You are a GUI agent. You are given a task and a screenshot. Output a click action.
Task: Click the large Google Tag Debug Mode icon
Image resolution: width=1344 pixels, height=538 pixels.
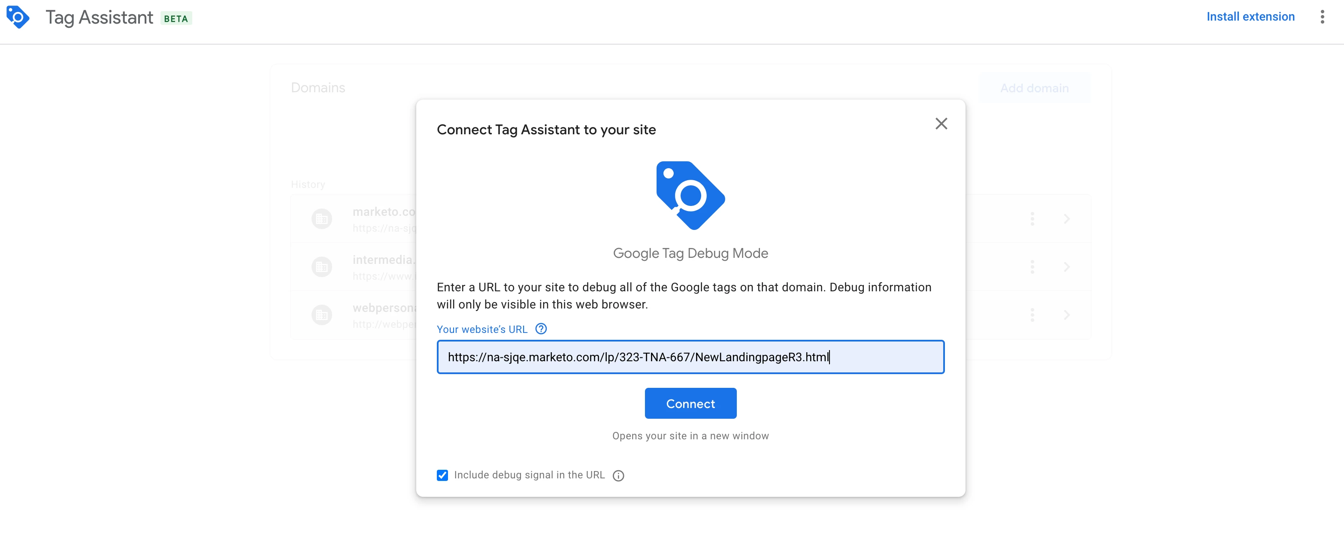[690, 196]
